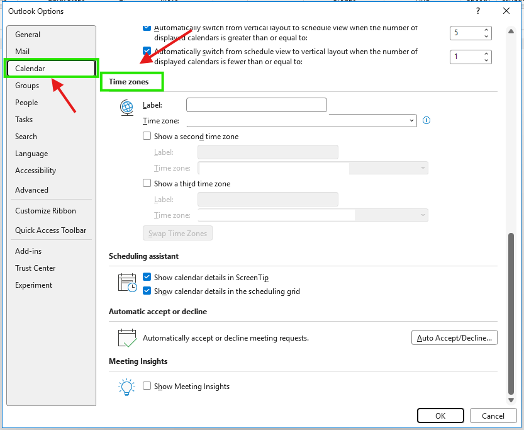This screenshot has width=524, height=430.
Task: Increase the vertical layout calendar count above 1
Action: (x=486, y=54)
